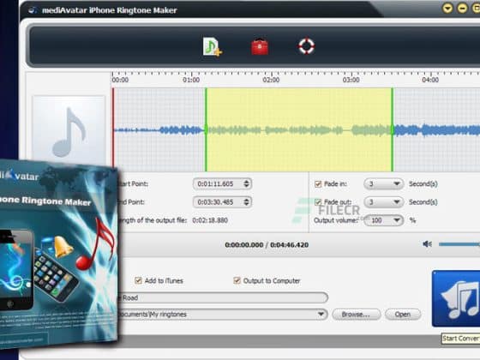480x360 pixels.
Task: Click the 03:00 mark on timeline ruler
Action: (x=351, y=80)
